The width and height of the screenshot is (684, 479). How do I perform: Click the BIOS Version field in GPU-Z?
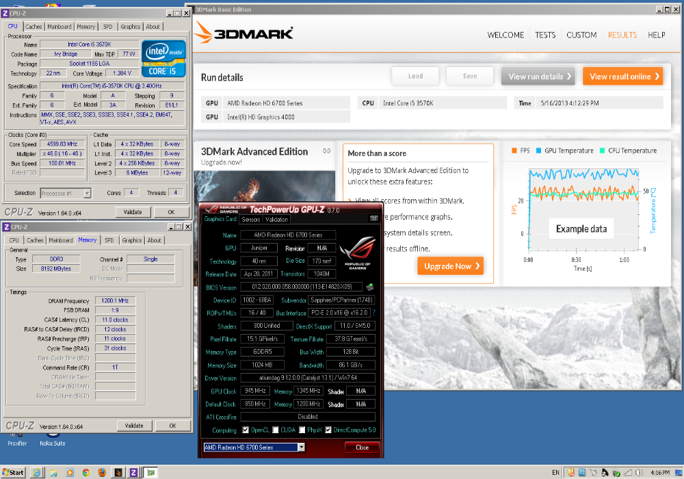[302, 287]
